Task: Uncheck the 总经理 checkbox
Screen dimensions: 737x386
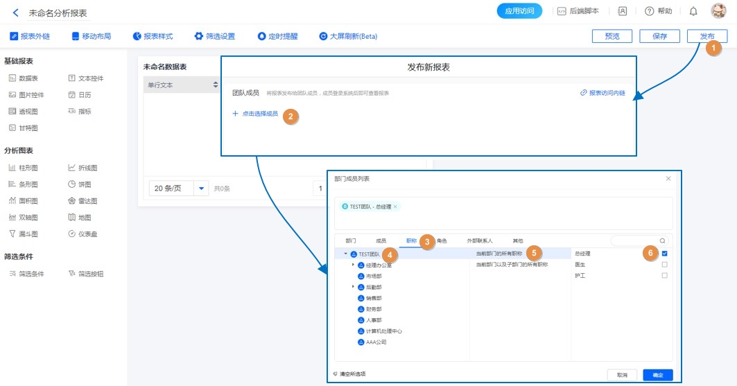Action: 664,254
